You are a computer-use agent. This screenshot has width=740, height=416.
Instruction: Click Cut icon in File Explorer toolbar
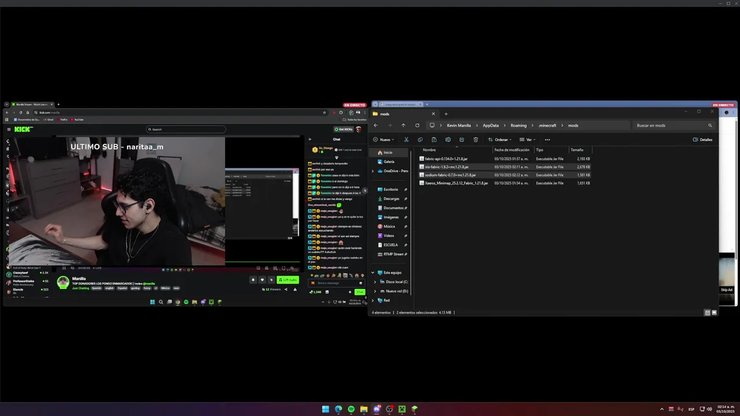point(406,139)
